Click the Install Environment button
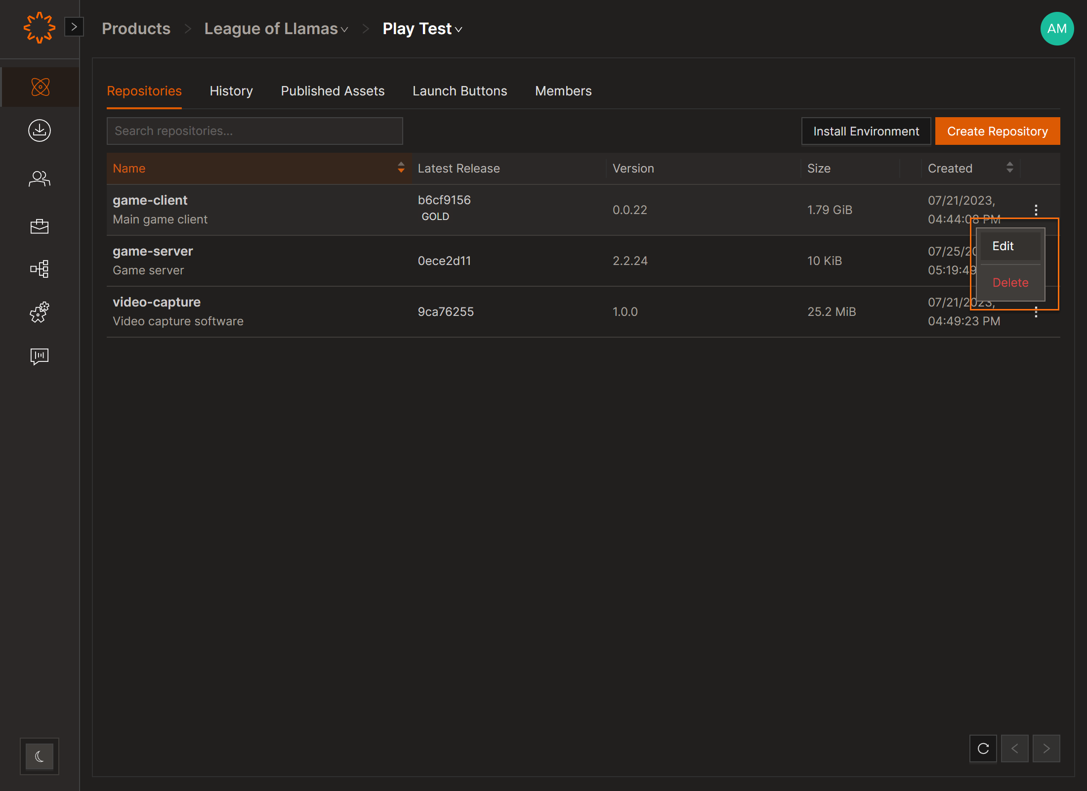The height and width of the screenshot is (791, 1087). click(x=866, y=131)
